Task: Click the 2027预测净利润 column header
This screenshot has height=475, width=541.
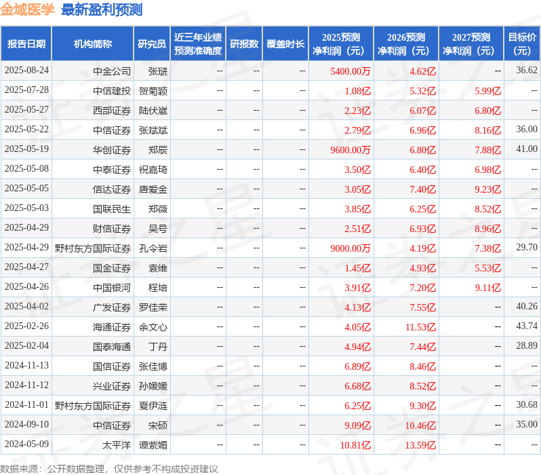Action: coord(471,44)
